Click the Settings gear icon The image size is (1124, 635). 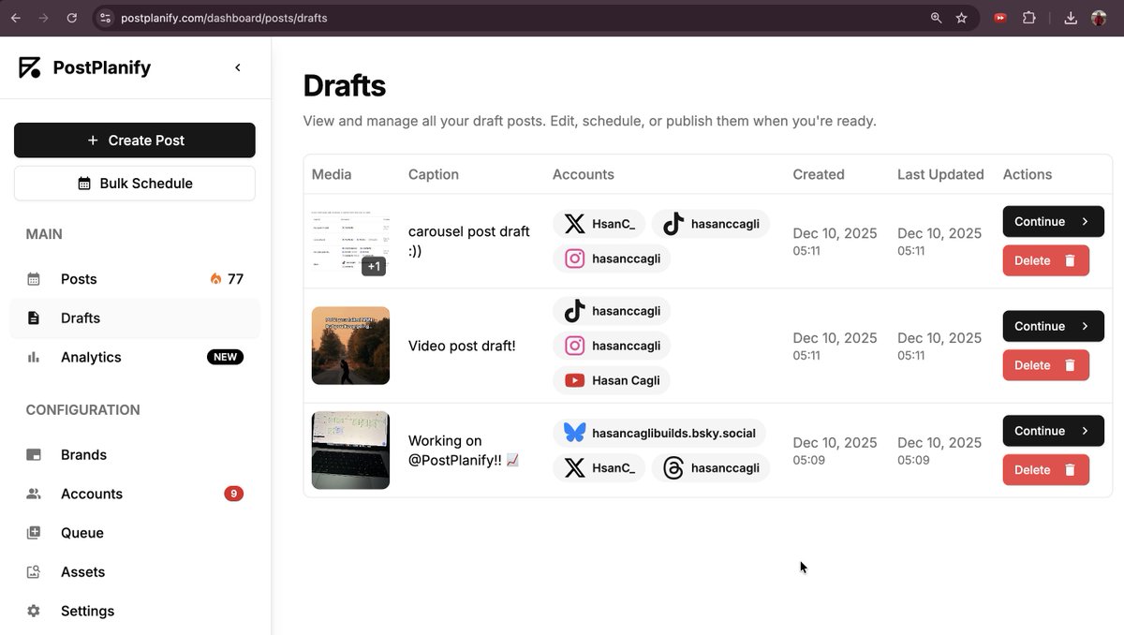click(33, 610)
